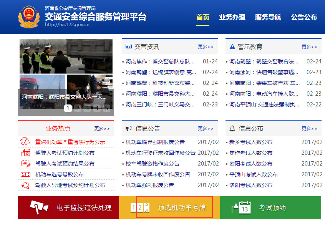Switch to the 业务办理 tab

coord(232,17)
